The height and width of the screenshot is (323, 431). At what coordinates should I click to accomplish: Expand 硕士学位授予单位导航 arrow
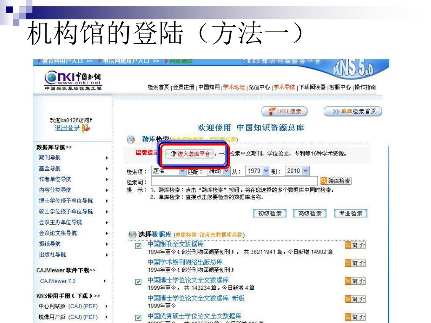107,212
